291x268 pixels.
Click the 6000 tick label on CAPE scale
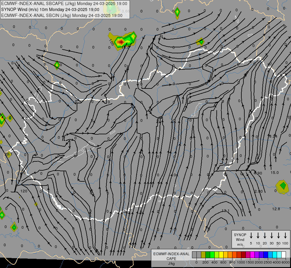[x=286, y=262]
